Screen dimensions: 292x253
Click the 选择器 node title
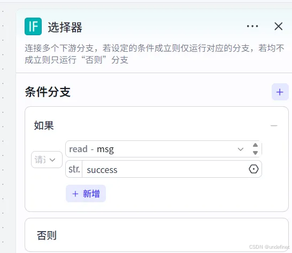[65, 27]
